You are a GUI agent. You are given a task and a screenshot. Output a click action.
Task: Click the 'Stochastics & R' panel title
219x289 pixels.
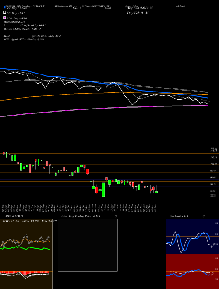pyautogui.click(x=179, y=216)
